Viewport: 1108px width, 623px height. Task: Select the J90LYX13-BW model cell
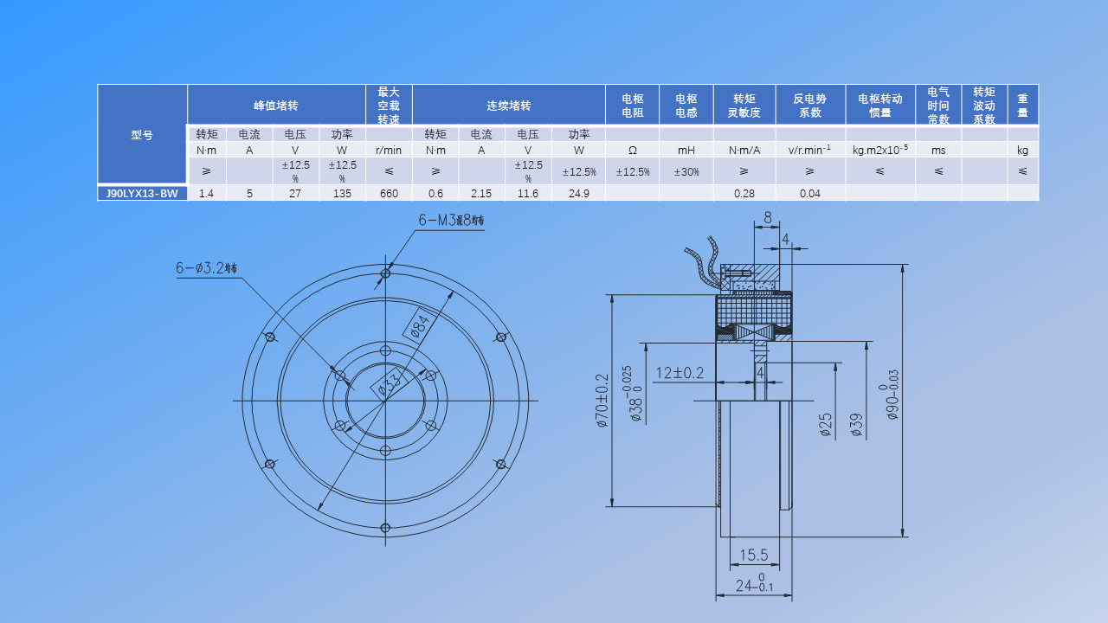tap(142, 194)
